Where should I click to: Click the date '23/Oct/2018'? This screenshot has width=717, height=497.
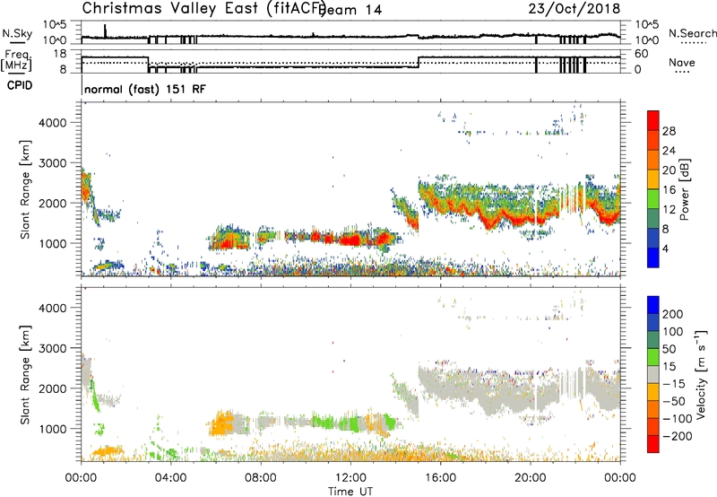point(574,9)
